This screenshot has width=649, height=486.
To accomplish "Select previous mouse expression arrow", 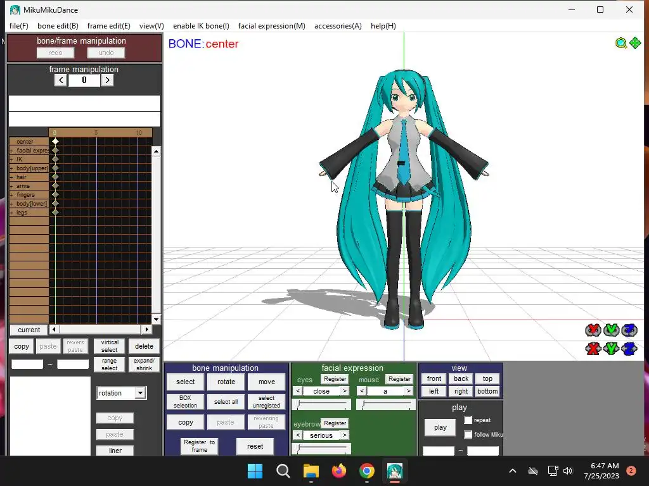I will tap(362, 390).
